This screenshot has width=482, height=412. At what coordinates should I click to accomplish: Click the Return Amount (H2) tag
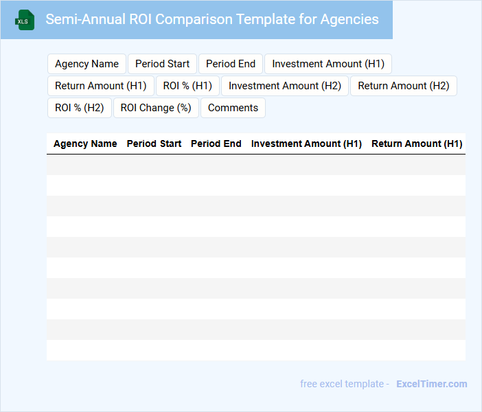(x=403, y=86)
